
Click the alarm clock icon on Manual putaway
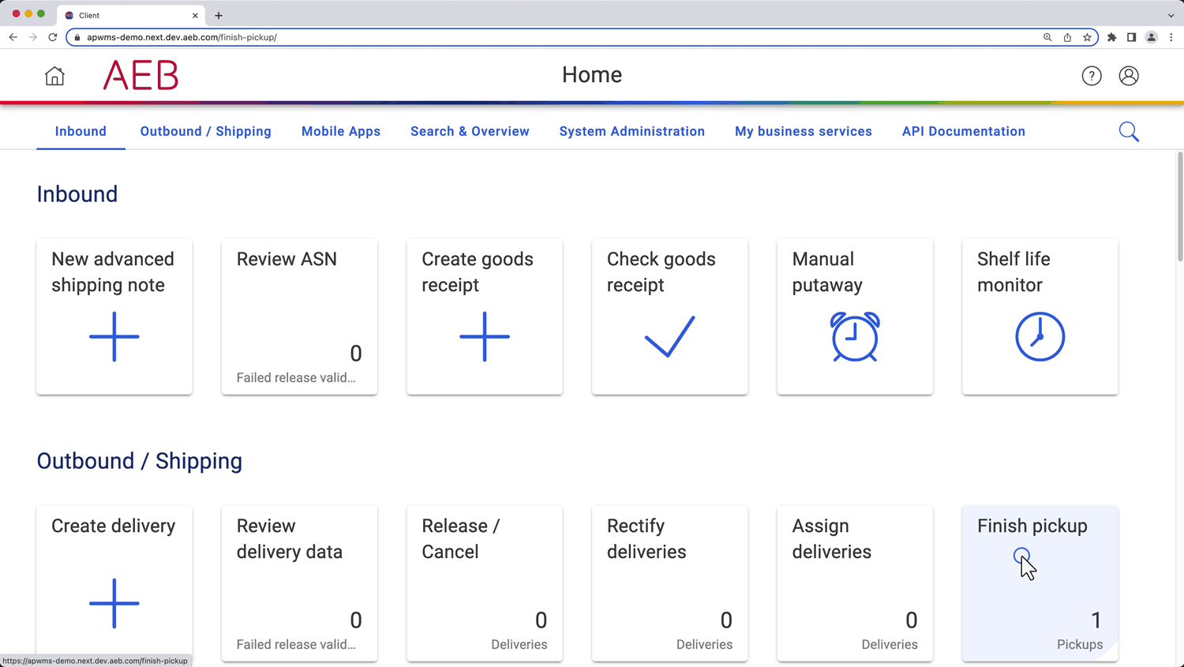coord(854,337)
